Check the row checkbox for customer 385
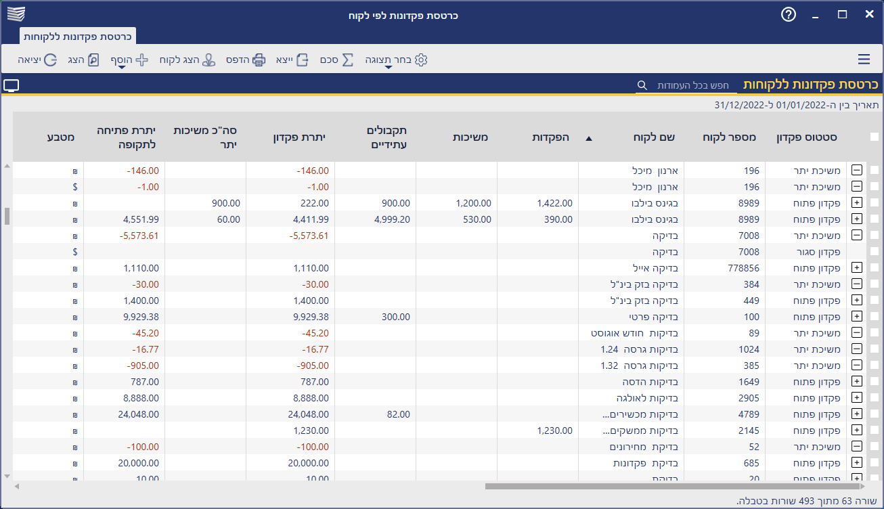The image size is (884, 509). (x=874, y=365)
